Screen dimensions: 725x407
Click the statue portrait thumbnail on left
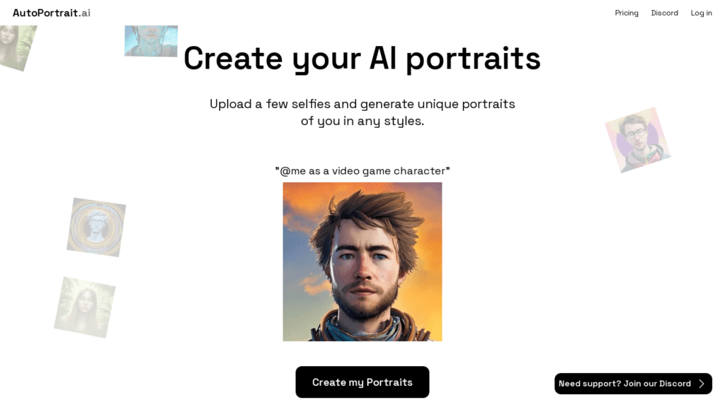[x=96, y=227]
